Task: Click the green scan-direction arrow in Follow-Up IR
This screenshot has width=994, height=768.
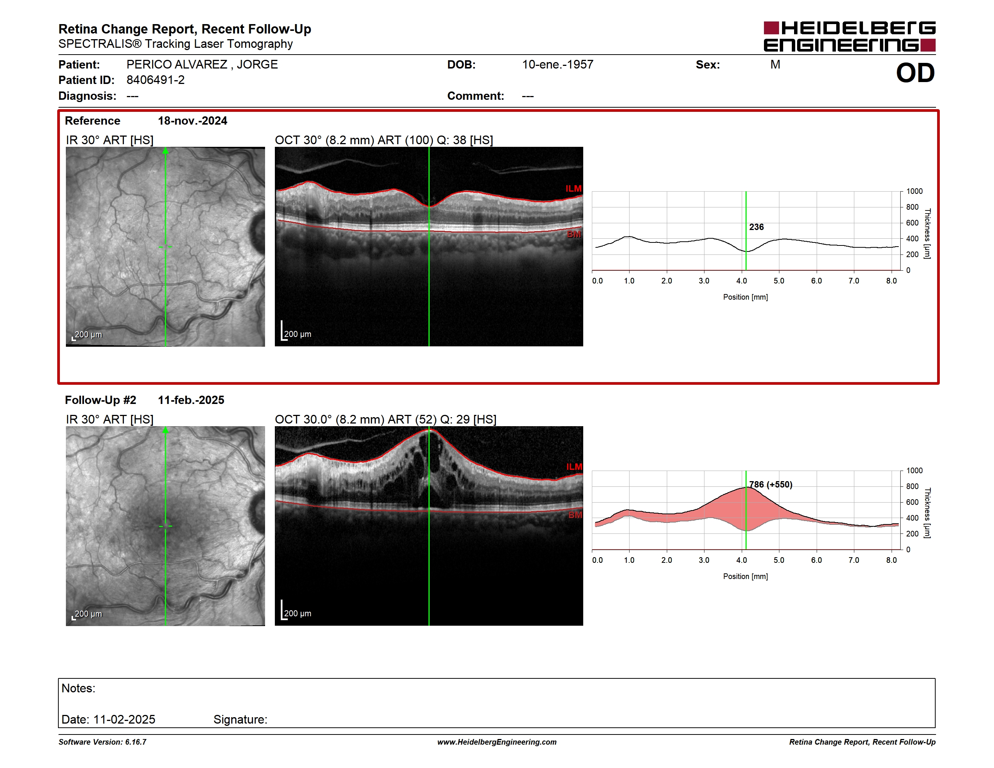Action: [x=166, y=430]
